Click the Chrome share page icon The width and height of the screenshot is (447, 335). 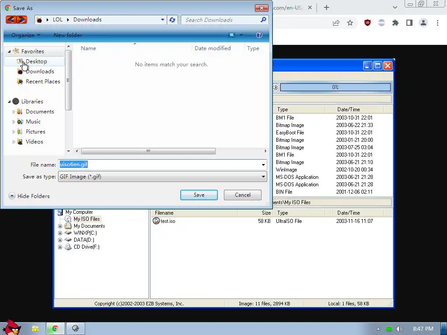point(336,23)
